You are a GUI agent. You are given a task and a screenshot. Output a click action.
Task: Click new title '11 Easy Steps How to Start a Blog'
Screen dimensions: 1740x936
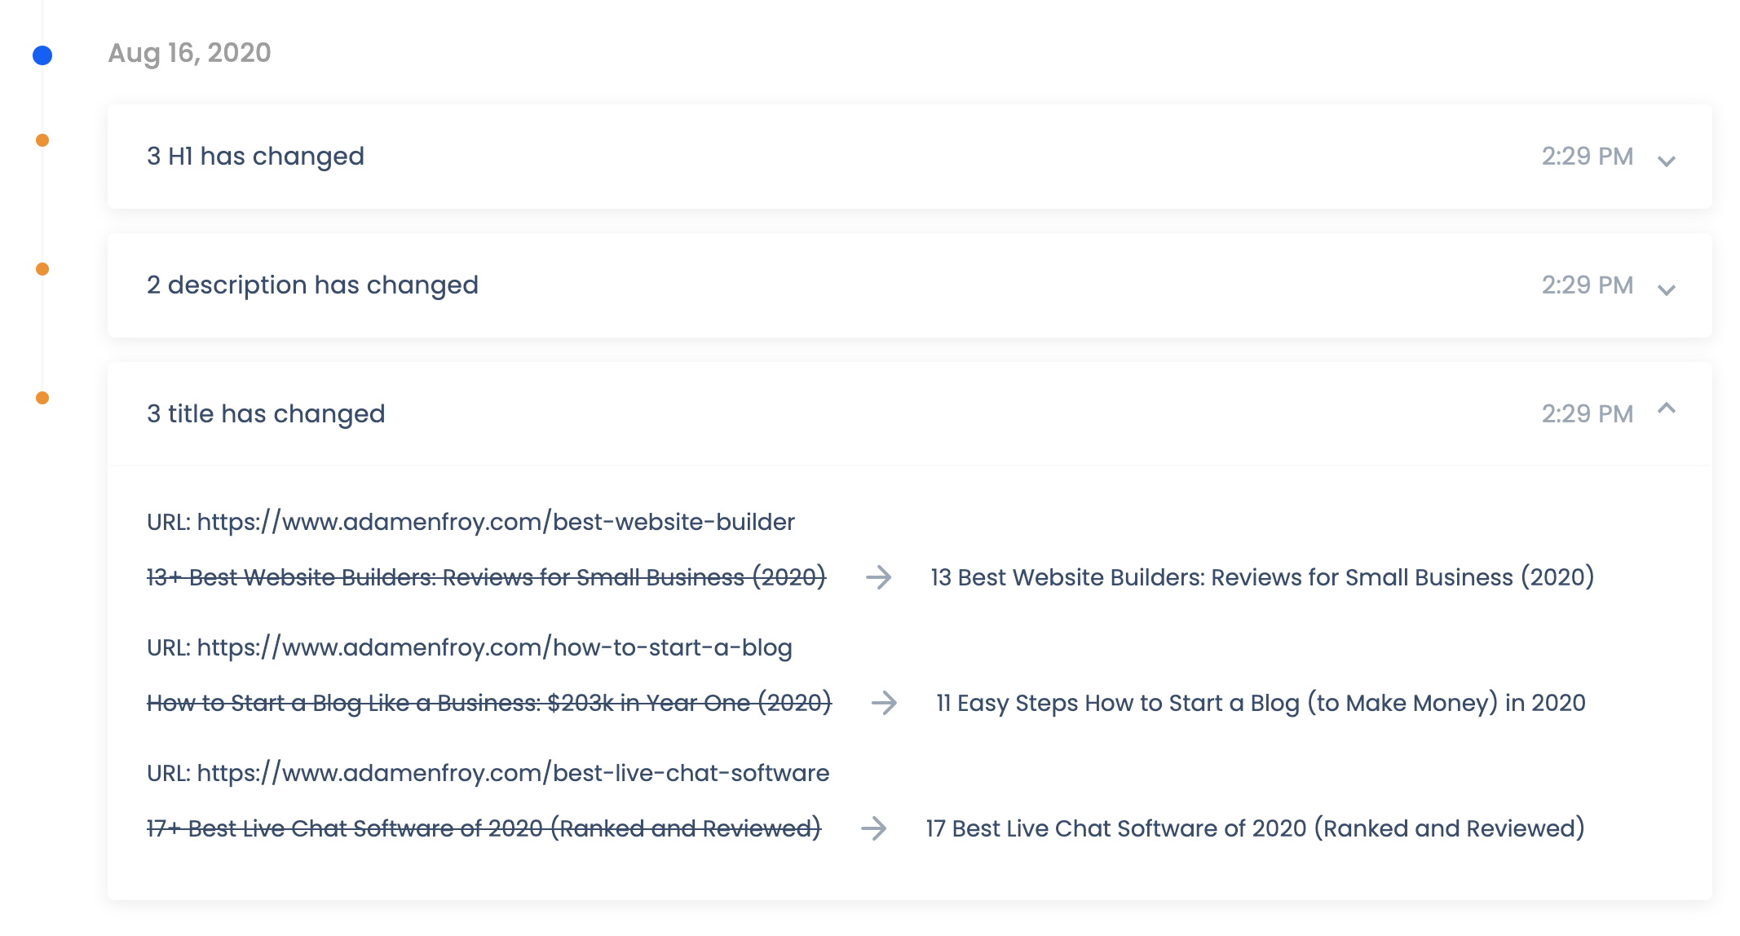click(1261, 703)
